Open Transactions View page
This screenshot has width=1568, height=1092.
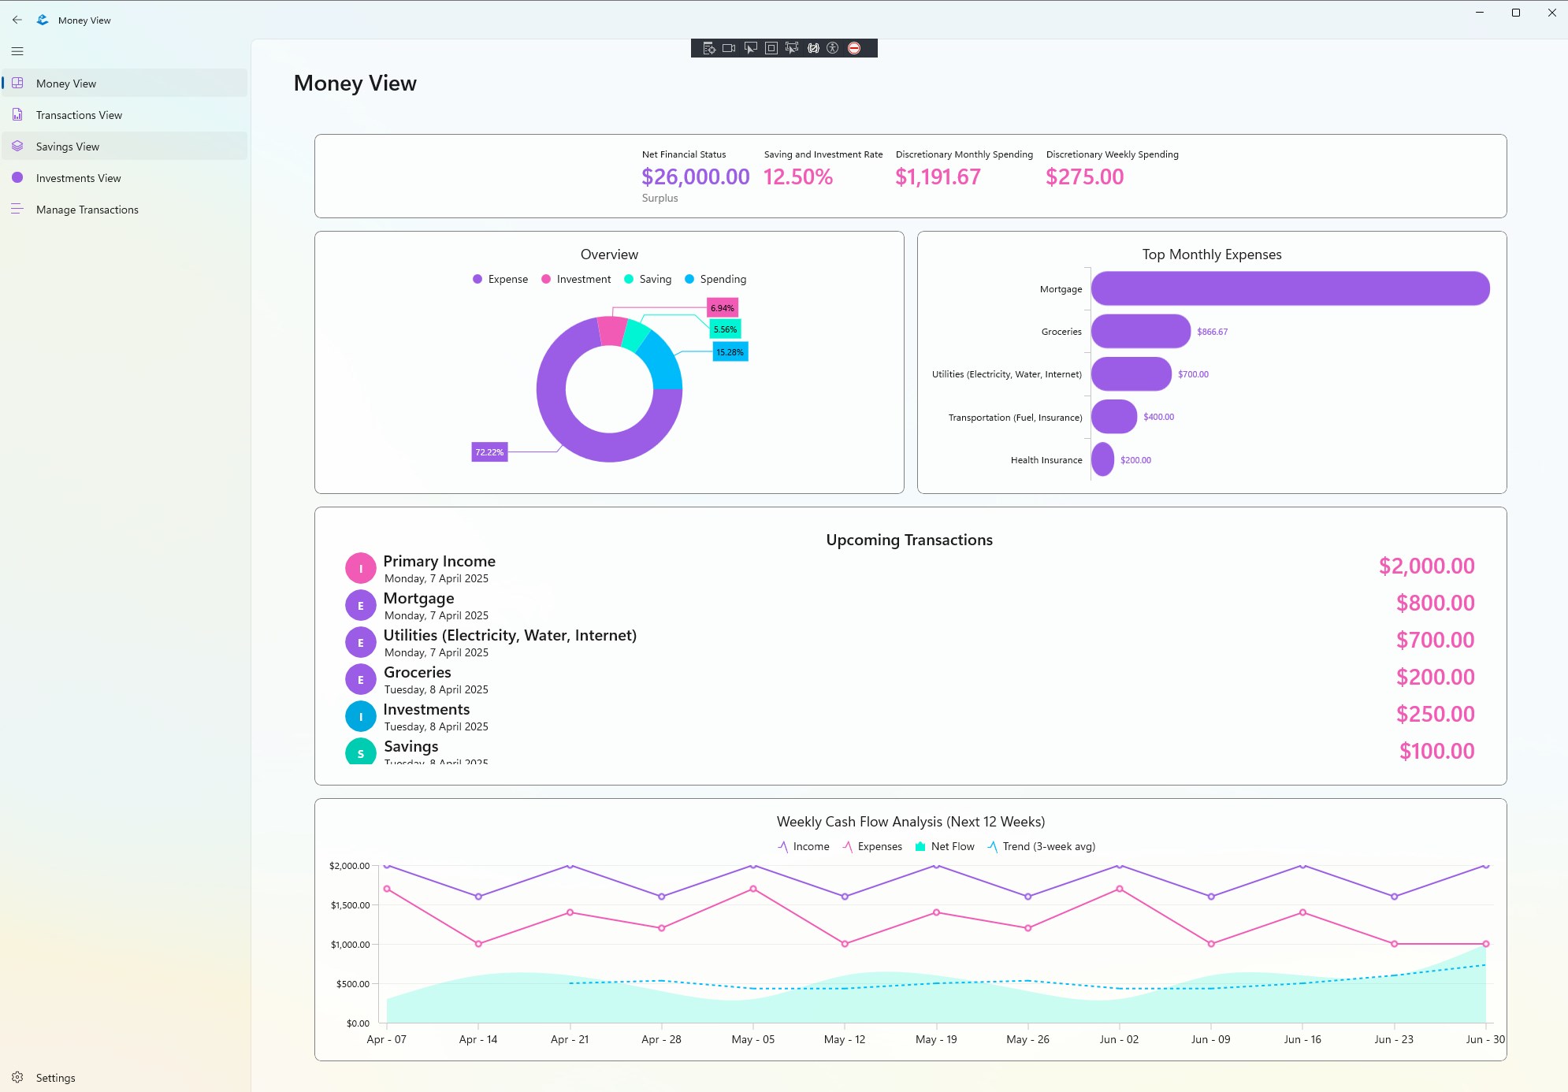click(79, 115)
